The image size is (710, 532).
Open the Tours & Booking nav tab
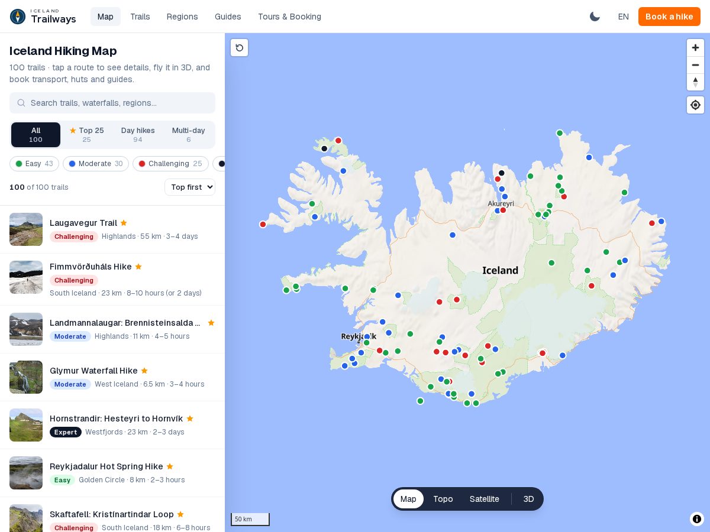(289, 17)
